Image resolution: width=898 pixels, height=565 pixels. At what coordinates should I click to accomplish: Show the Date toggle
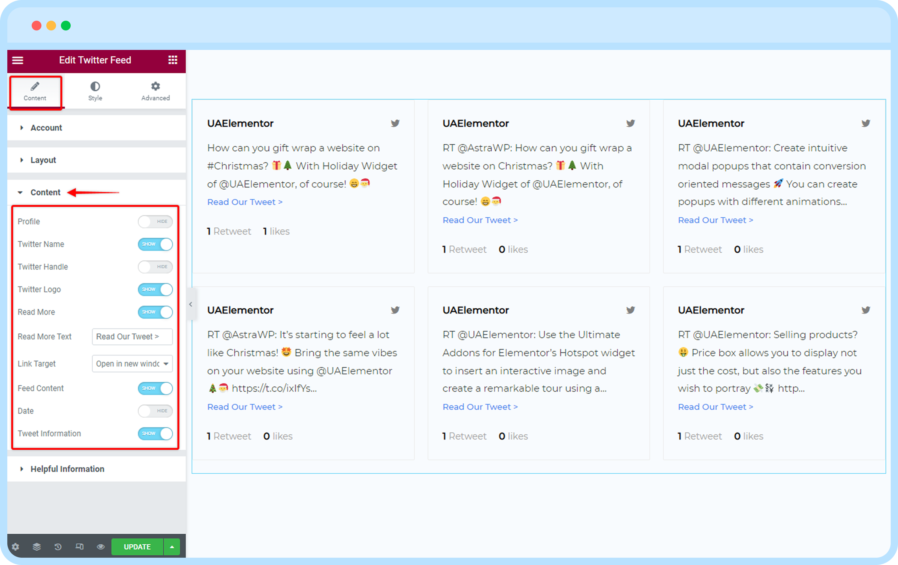pos(155,411)
